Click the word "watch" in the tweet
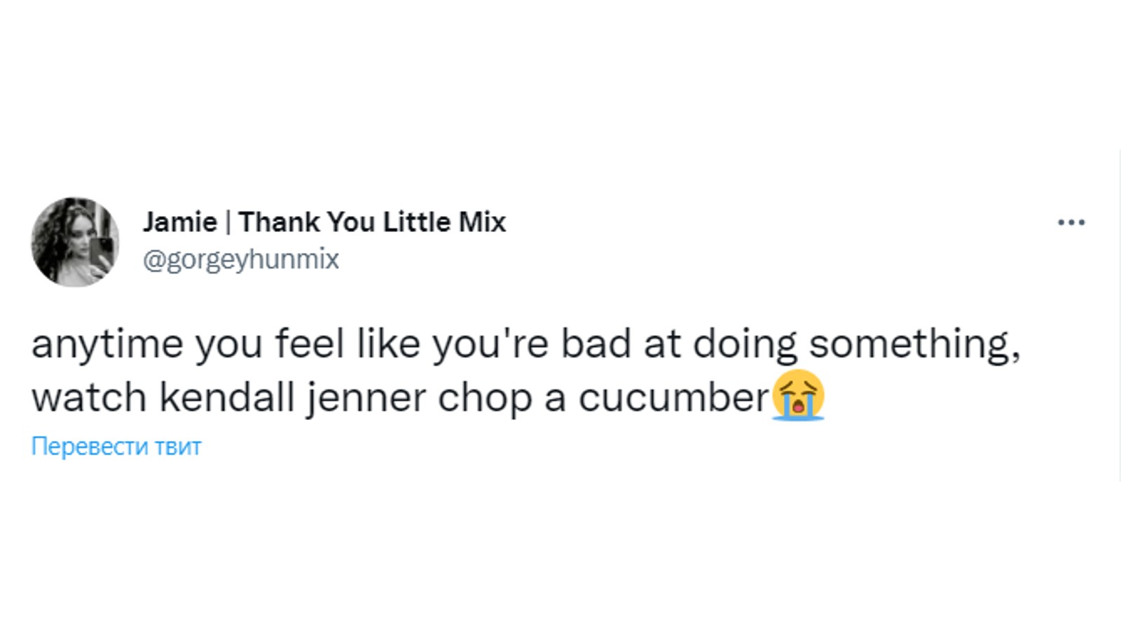Screen dimensions: 1121x631 point(89,398)
